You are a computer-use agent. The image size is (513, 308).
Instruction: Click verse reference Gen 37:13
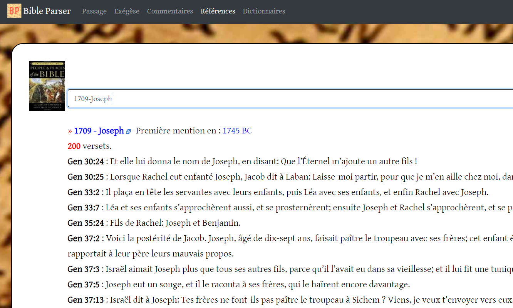tap(85, 300)
